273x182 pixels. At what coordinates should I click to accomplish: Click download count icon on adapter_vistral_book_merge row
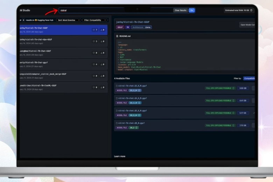point(101,76)
